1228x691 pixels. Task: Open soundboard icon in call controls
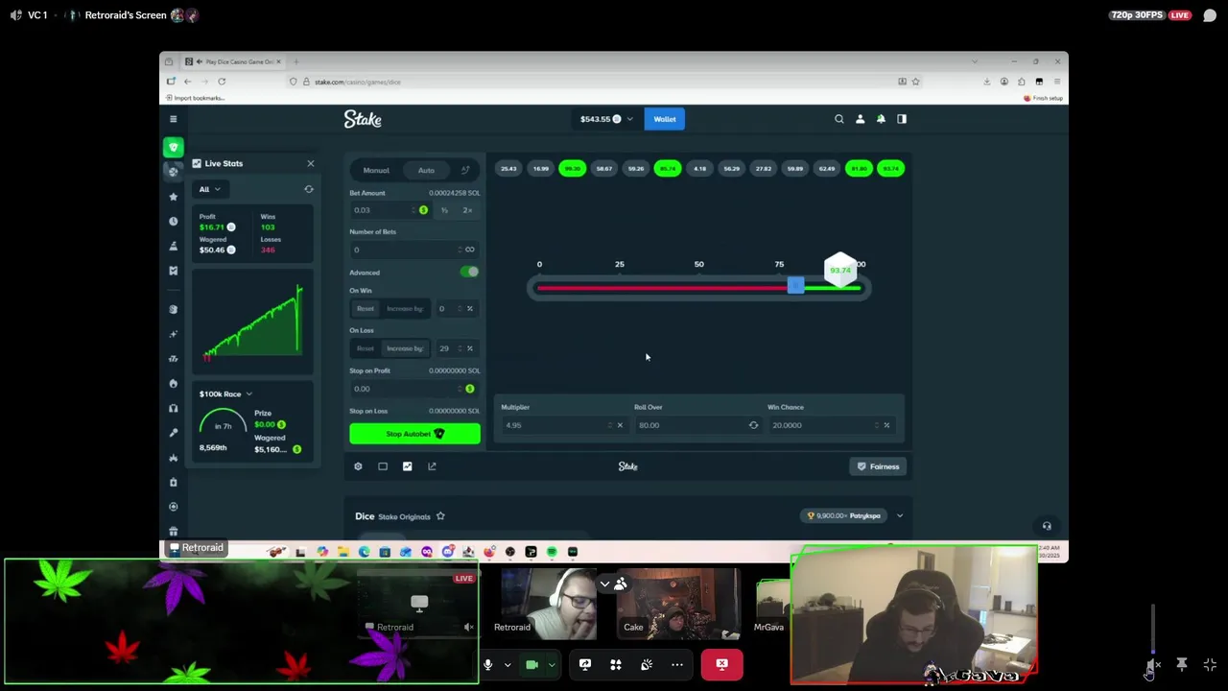647,664
